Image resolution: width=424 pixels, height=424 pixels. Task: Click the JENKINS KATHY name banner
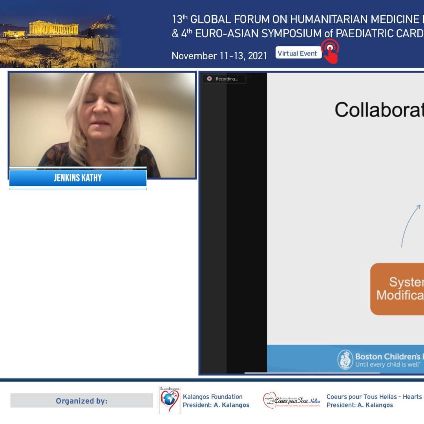coord(78,178)
